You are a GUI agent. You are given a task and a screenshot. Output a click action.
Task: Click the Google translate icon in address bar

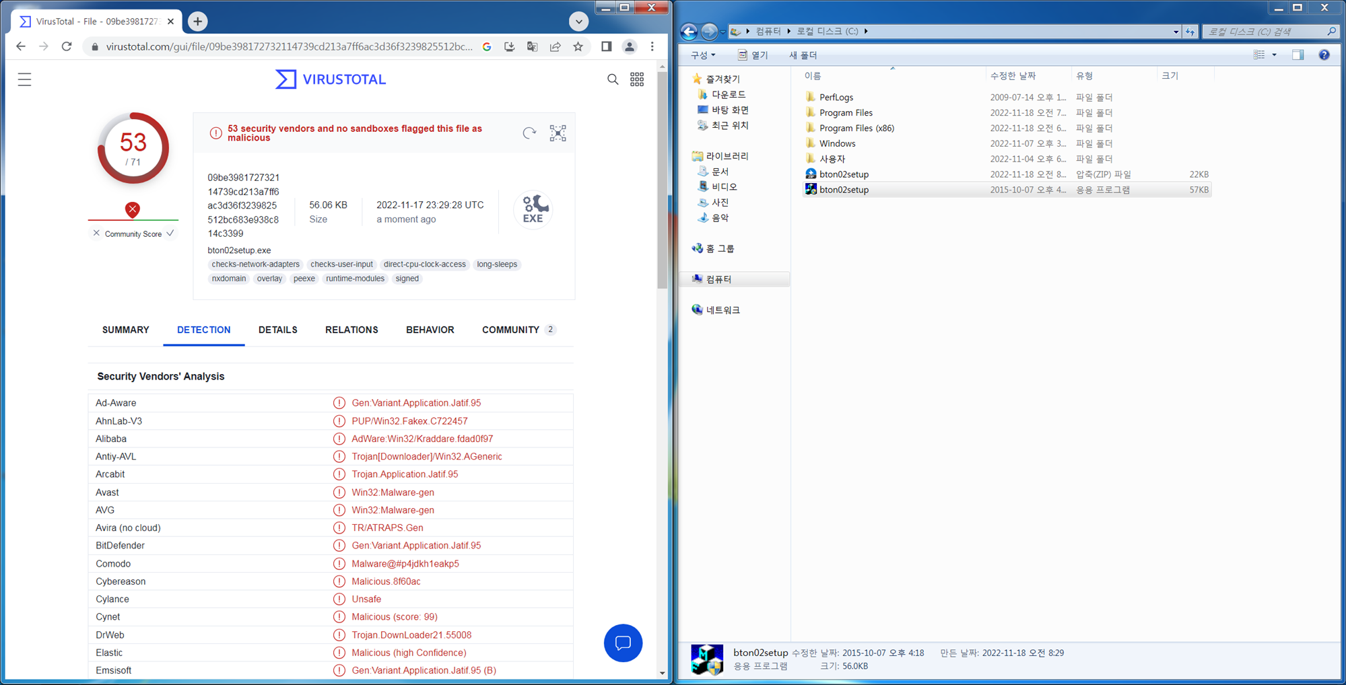tap(533, 46)
